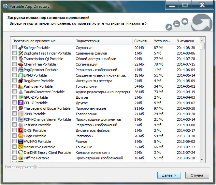Enable the Q-Dir Portable checkbox

[14, 130]
